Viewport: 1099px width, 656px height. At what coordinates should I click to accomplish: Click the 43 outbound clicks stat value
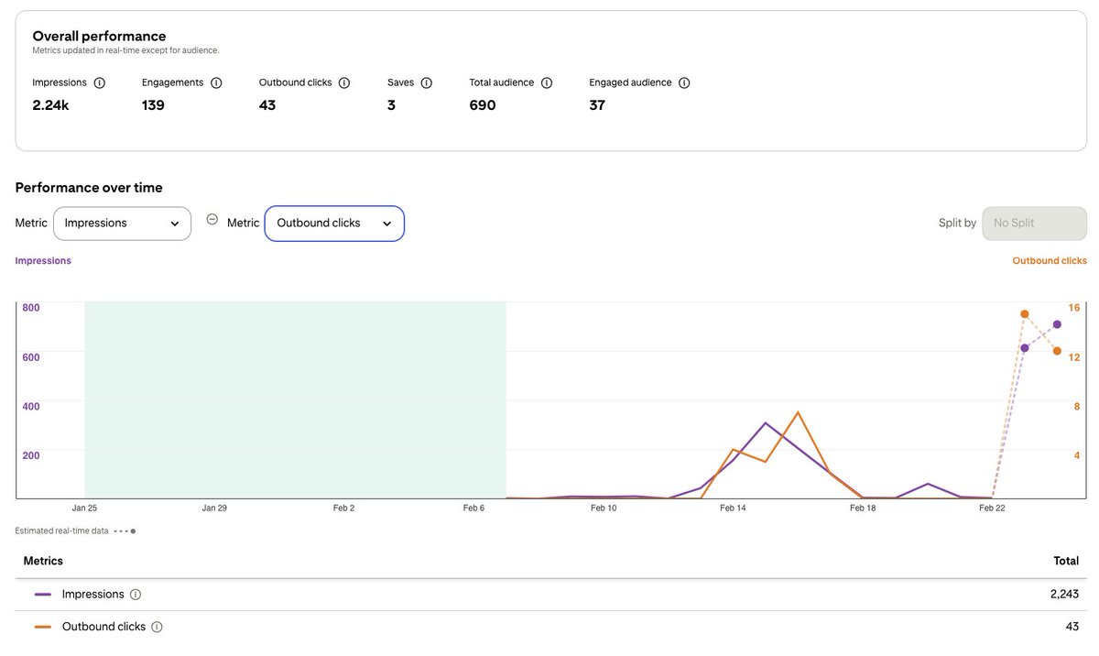(x=267, y=105)
